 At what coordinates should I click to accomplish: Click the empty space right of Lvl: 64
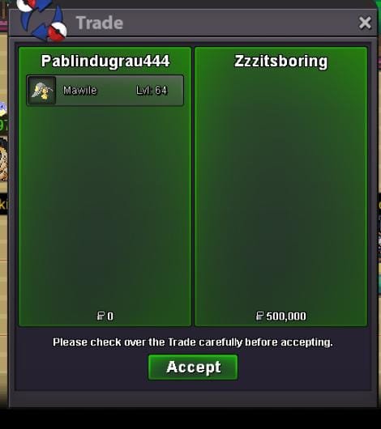pos(175,91)
